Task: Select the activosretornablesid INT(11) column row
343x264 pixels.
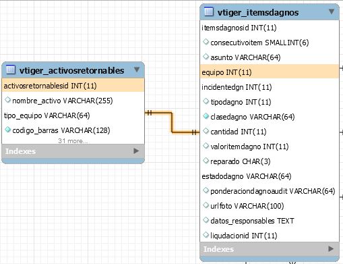Action: point(73,86)
